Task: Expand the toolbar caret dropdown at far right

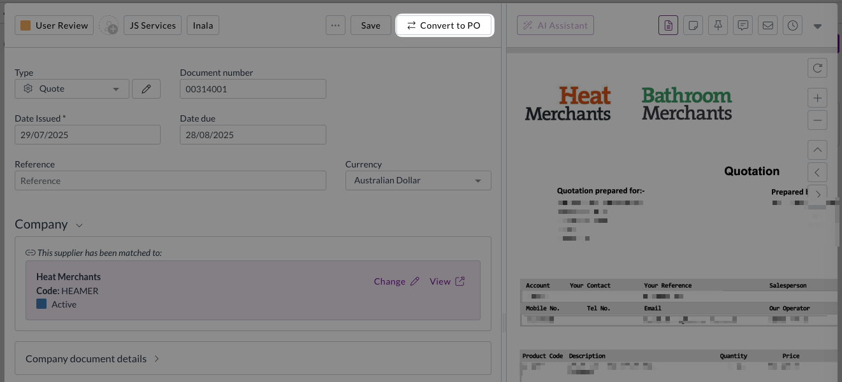Action: click(x=818, y=26)
